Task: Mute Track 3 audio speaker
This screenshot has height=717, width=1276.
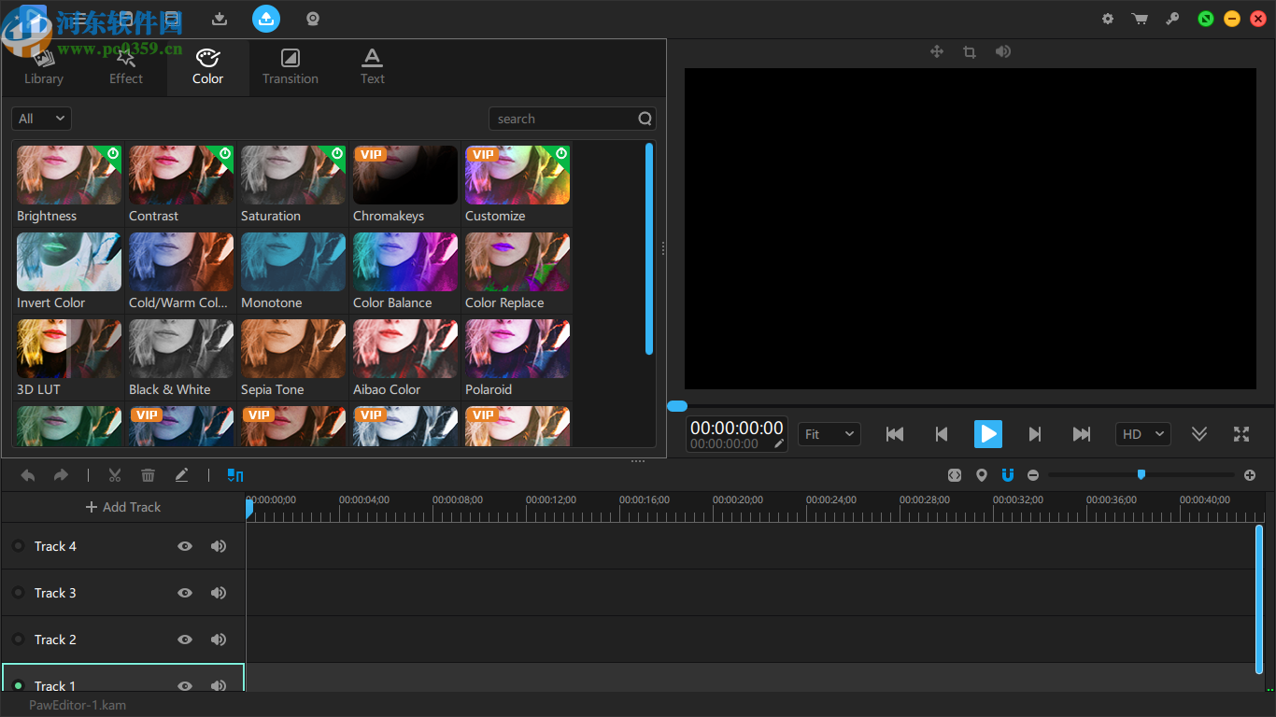Action: (219, 593)
